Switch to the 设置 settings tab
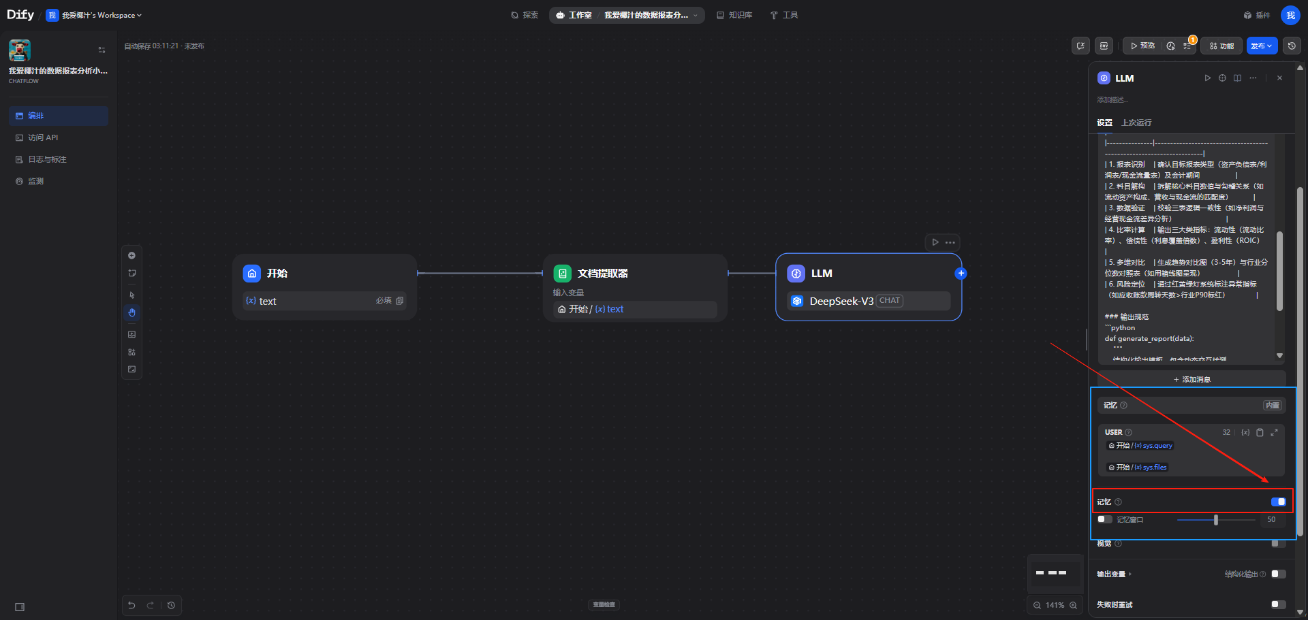The image size is (1308, 620). [x=1104, y=123]
